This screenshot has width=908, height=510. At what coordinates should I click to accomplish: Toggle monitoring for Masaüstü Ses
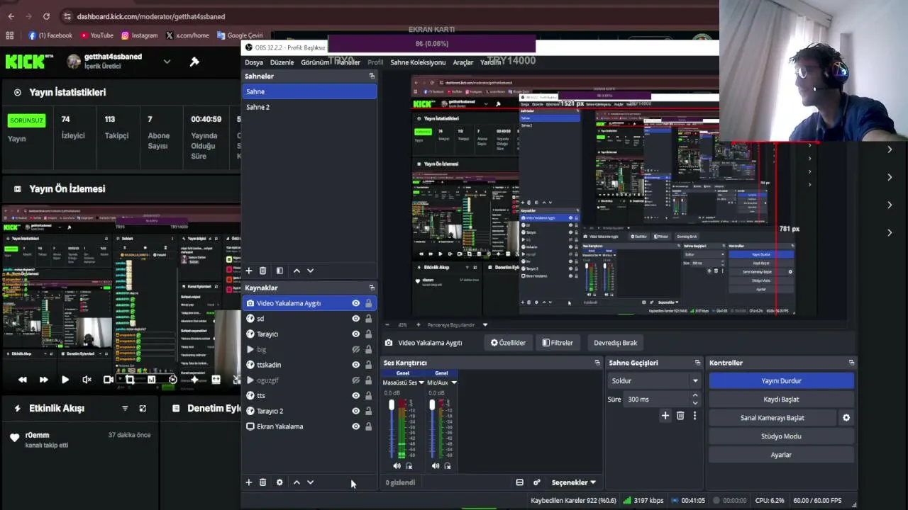point(409,466)
